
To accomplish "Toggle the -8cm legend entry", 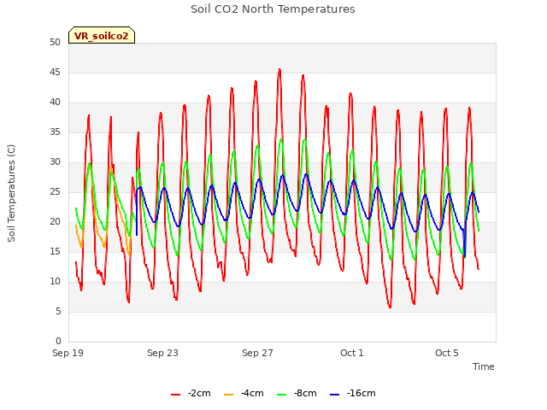I will pyautogui.click(x=297, y=393).
